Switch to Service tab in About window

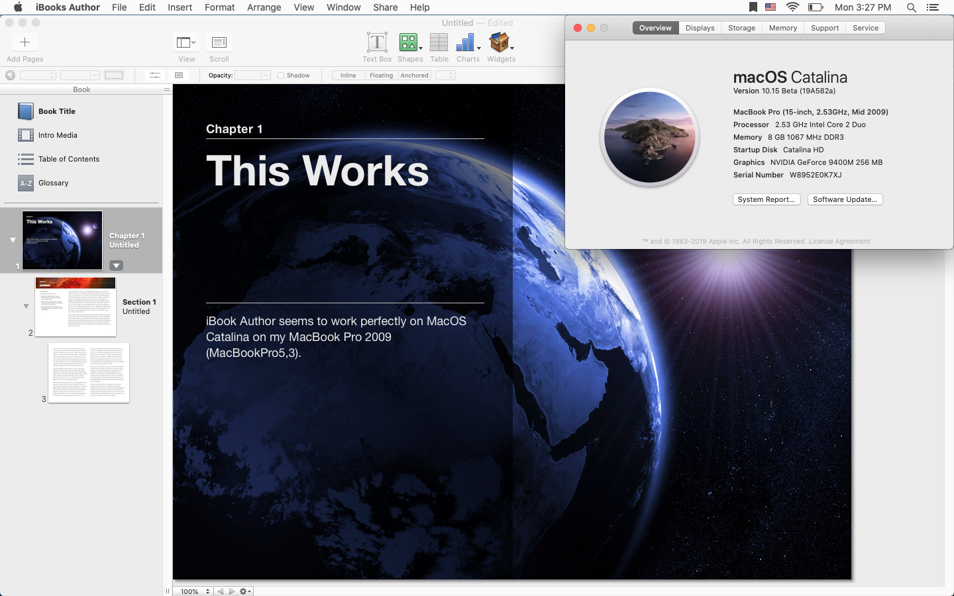tap(865, 28)
